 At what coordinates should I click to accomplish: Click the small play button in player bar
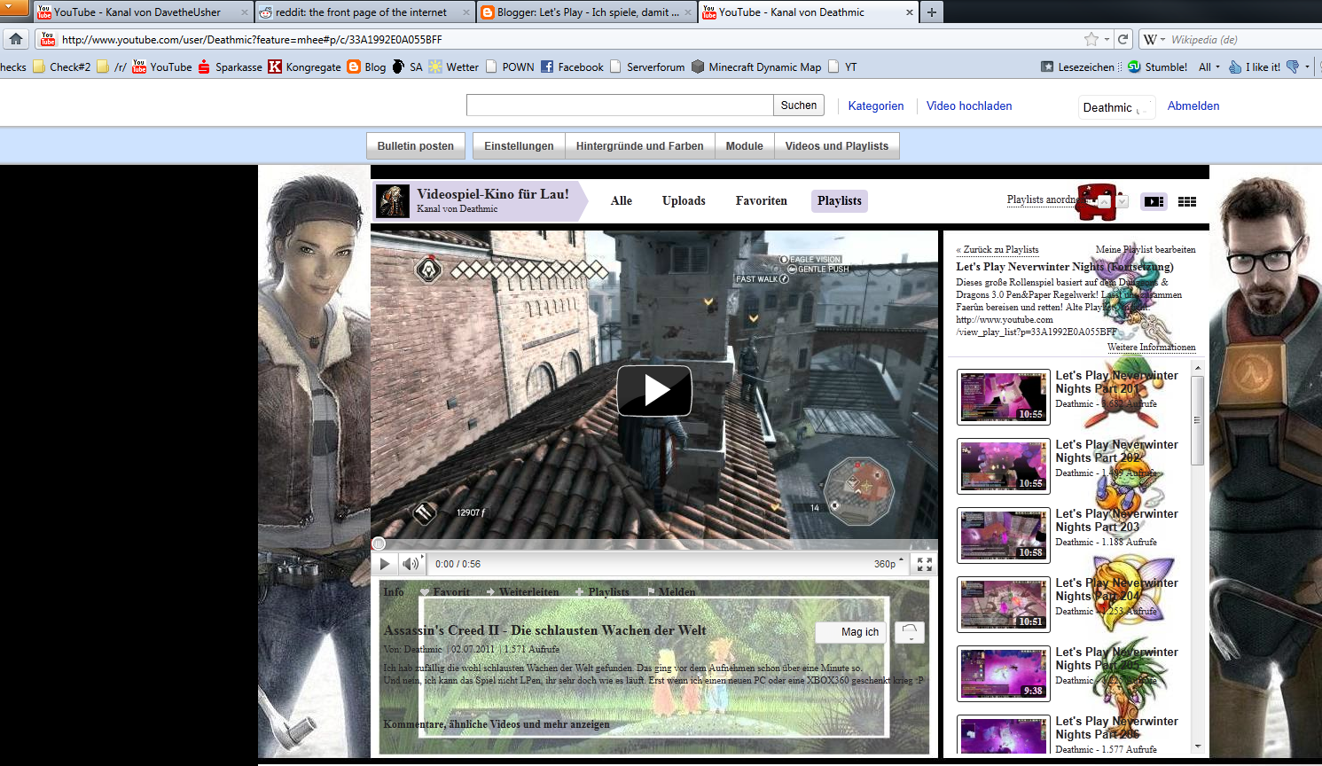point(385,564)
